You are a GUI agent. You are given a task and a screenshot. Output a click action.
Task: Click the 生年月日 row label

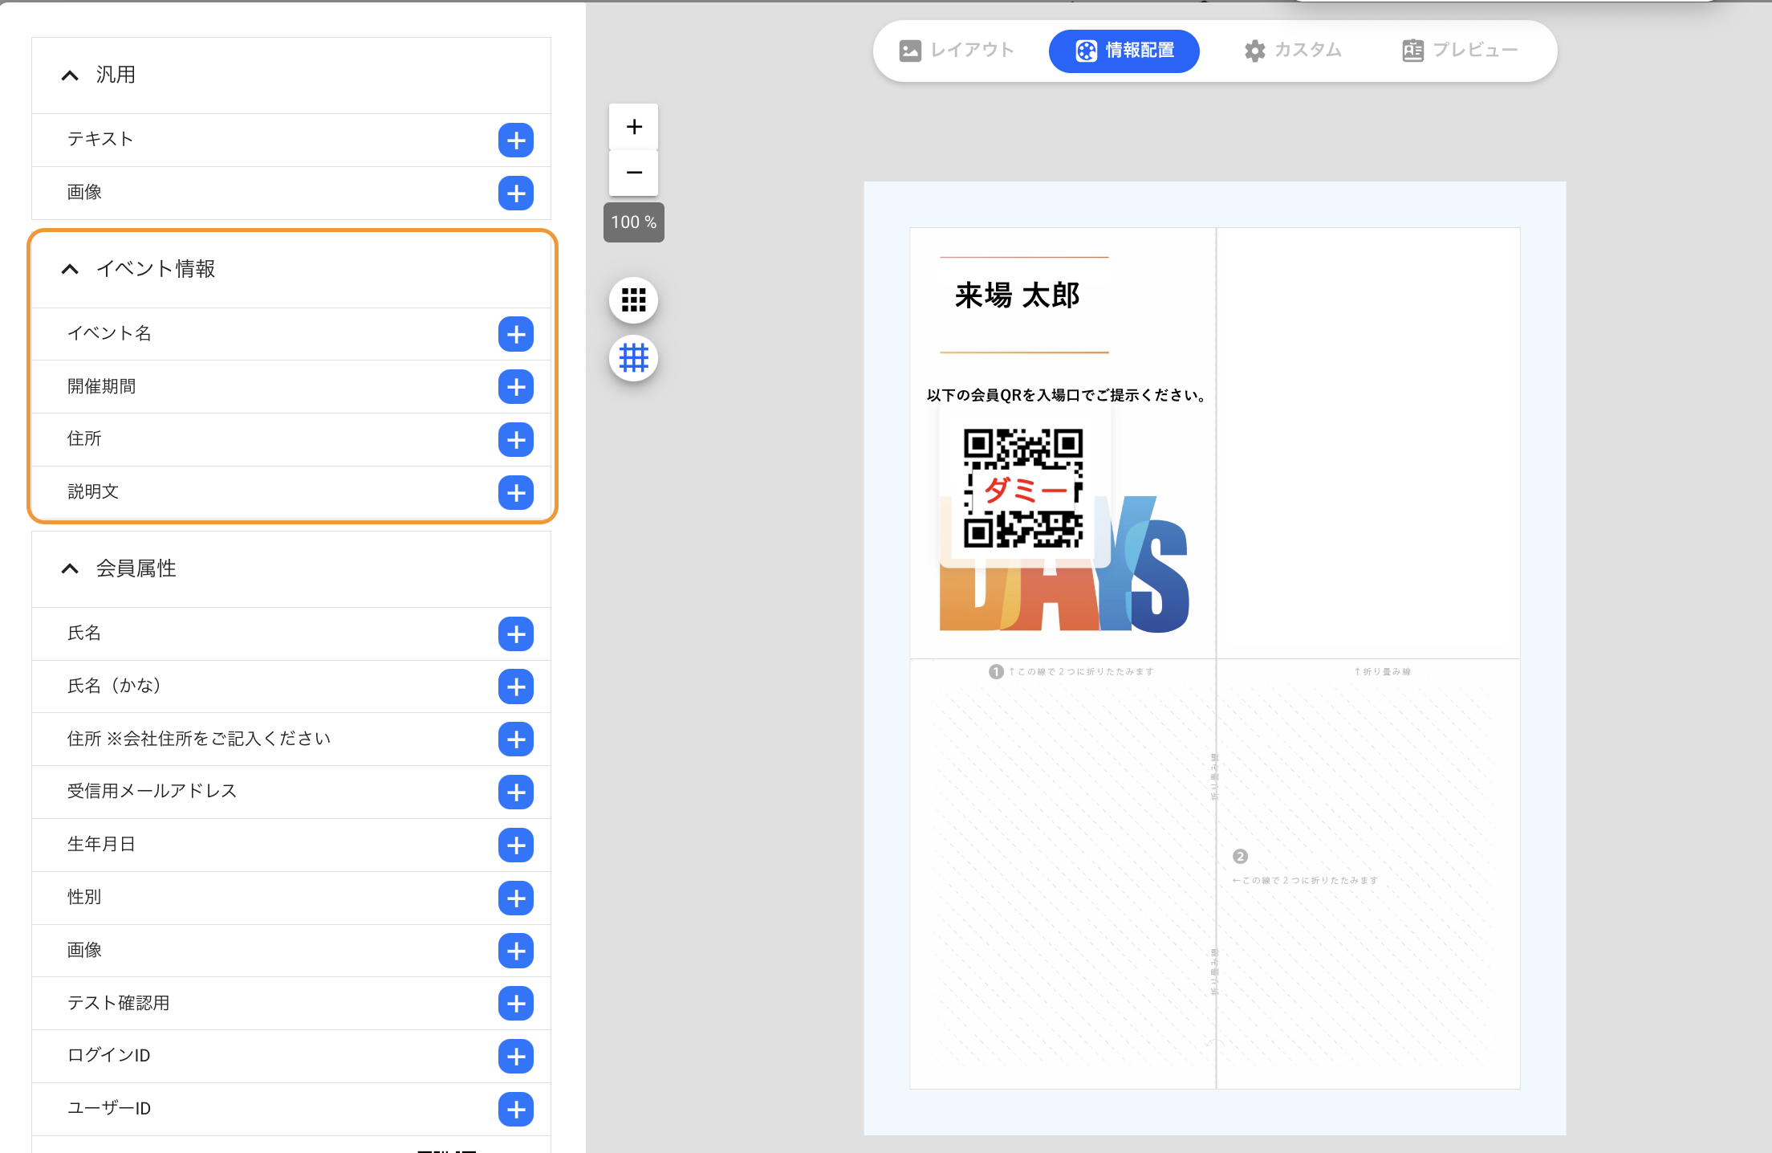101,844
